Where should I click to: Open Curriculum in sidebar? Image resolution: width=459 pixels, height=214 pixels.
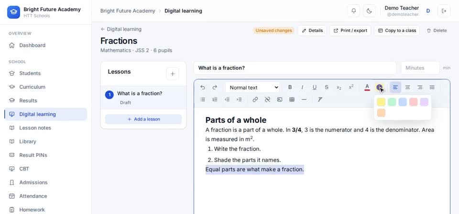tap(46, 87)
